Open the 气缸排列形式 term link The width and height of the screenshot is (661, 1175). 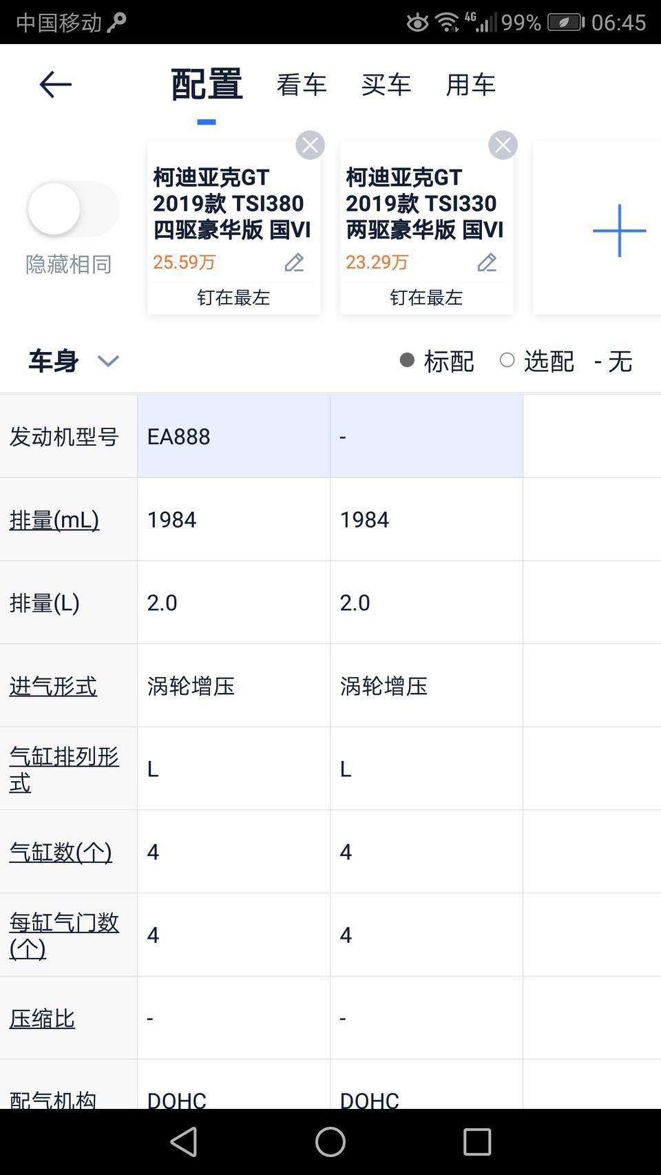point(64,769)
